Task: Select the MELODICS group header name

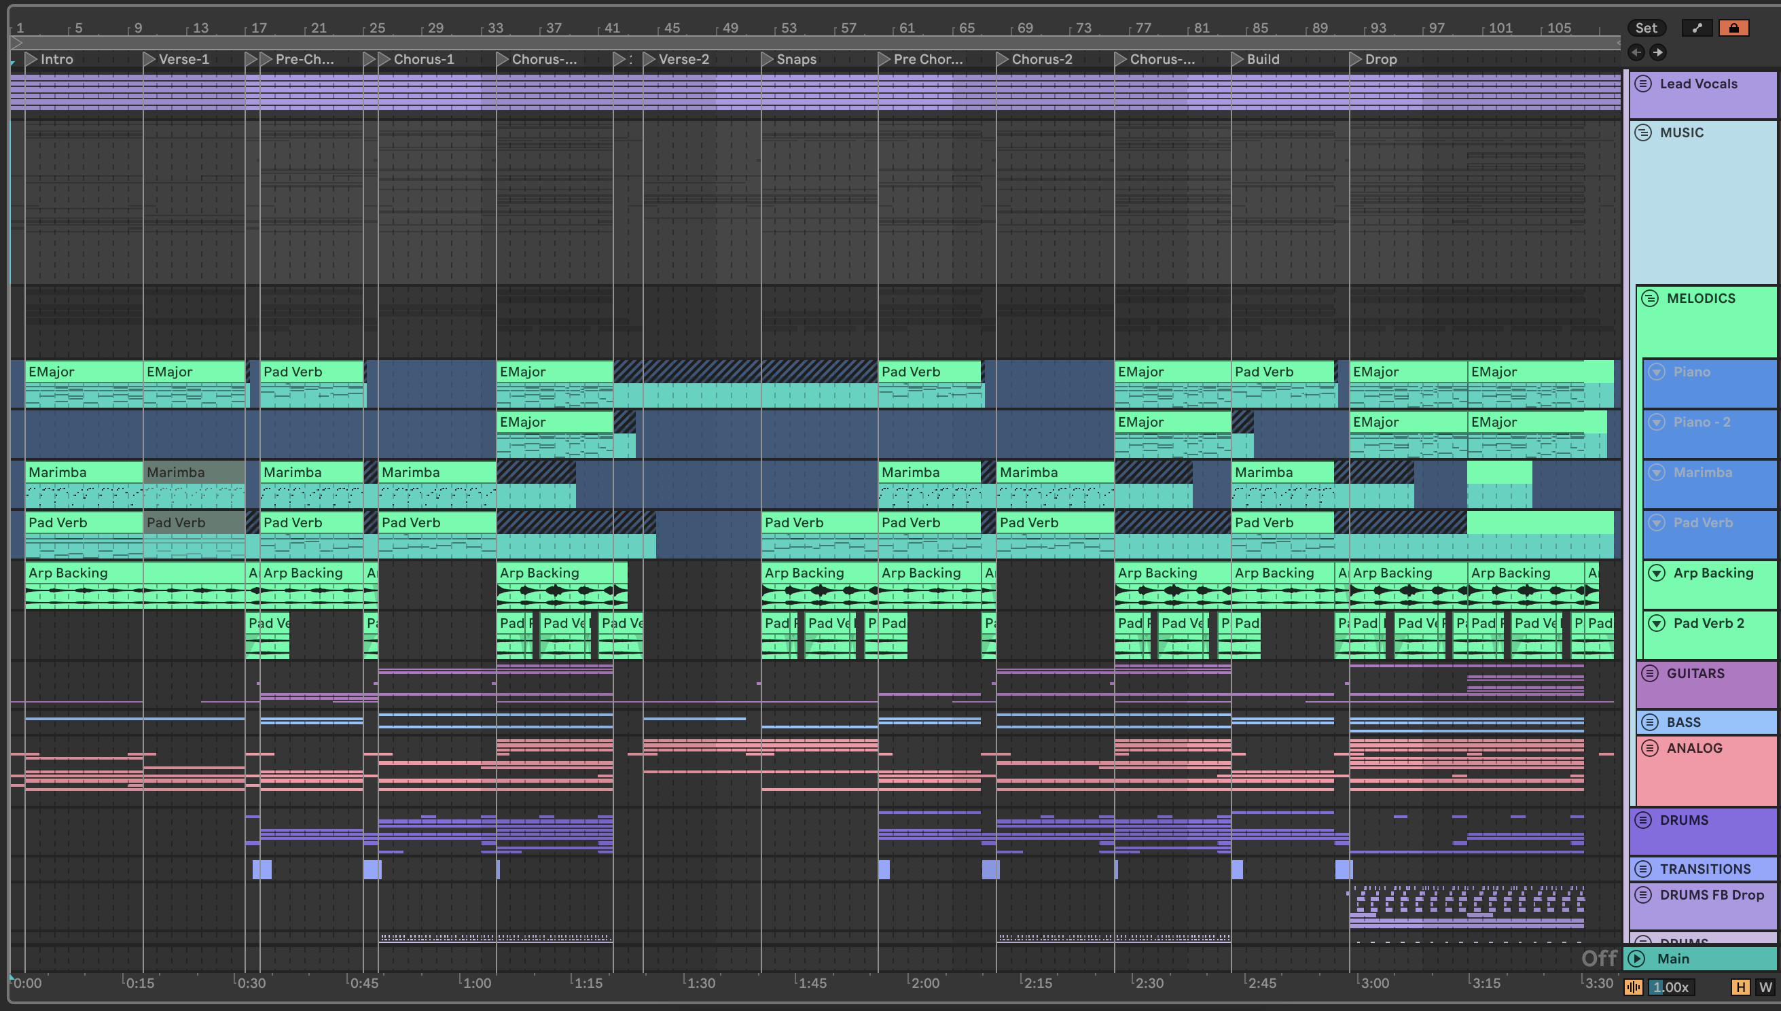Action: 1701,298
